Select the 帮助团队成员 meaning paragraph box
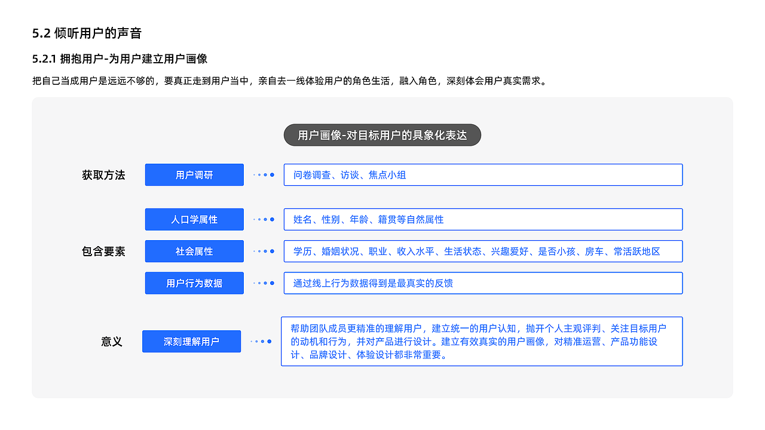 click(482, 341)
